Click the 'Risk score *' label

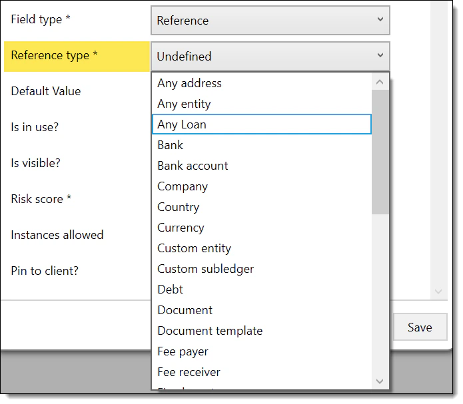click(x=41, y=199)
